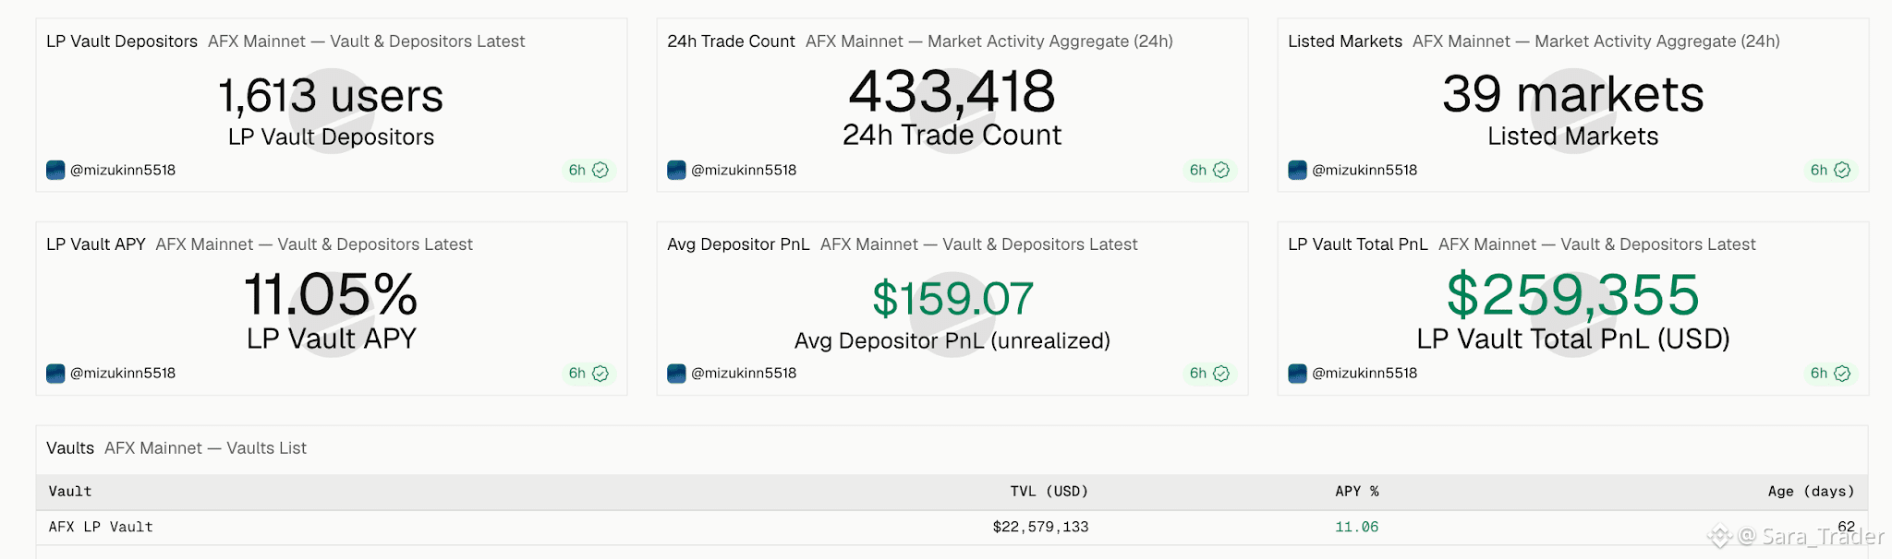The height and width of the screenshot is (559, 1892).
Task: Click avatar icon on LP Vault Depositors card
Action: [55, 170]
